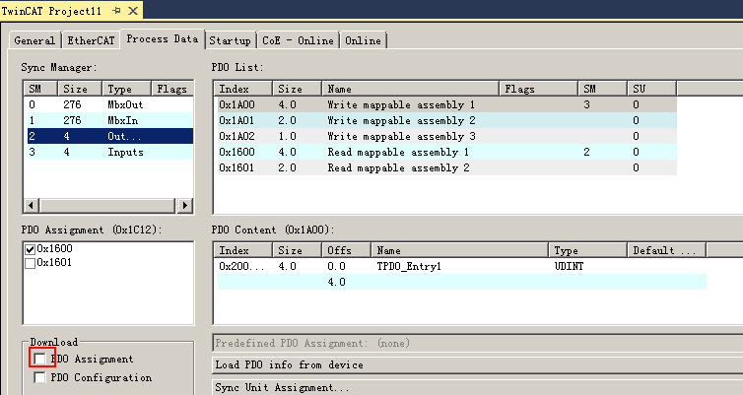Select MbxOut row in Sync Manager
Screen dimensions: 743x395
[110, 104]
